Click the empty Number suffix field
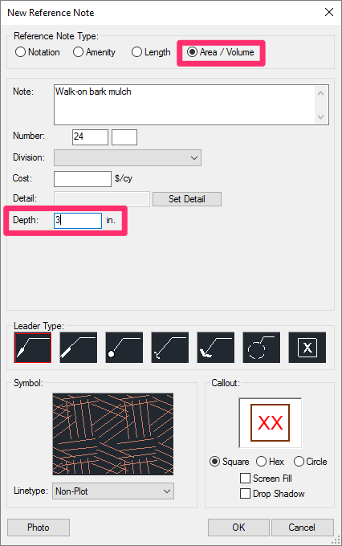 124,136
